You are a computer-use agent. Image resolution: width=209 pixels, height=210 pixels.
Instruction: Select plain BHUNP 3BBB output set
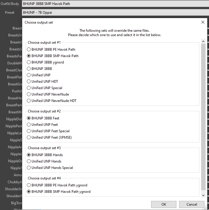[x=29, y=69]
